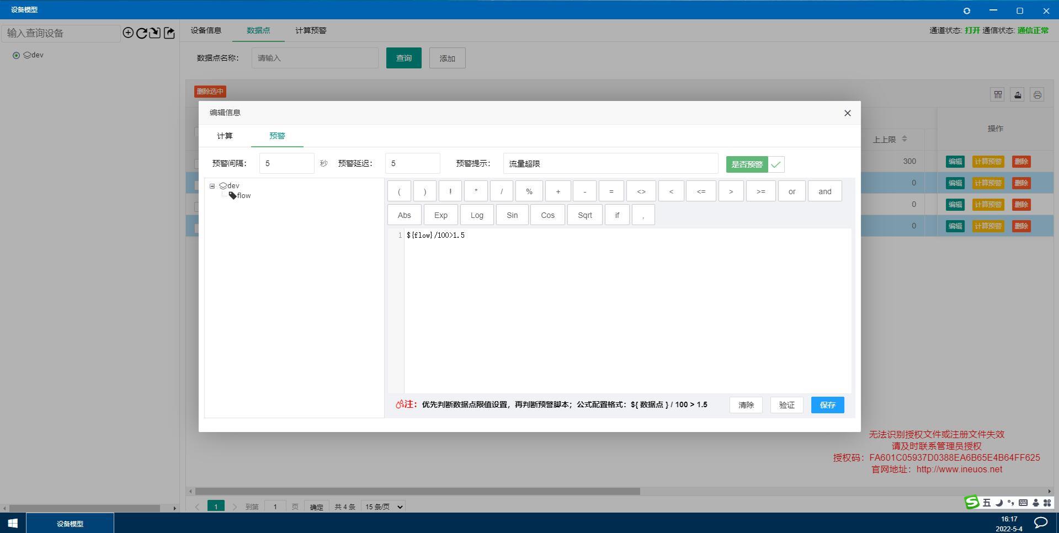Click the 输入查询设备 search field
Image resolution: width=1059 pixels, height=533 pixels.
(x=61, y=33)
